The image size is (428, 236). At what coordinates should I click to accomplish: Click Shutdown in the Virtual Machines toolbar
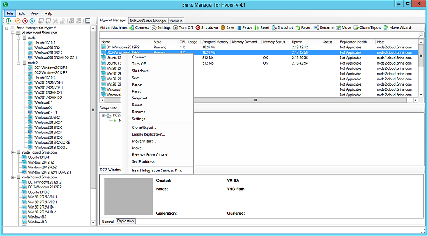click(207, 27)
